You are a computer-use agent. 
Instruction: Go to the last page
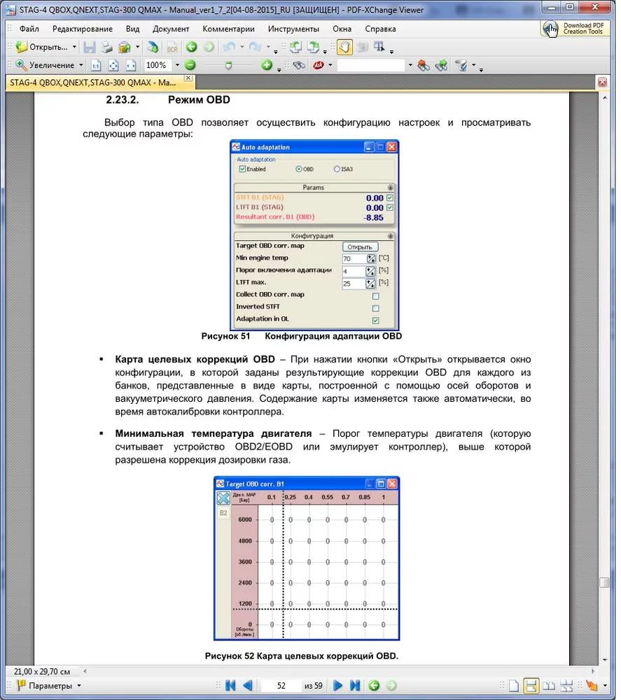click(355, 685)
